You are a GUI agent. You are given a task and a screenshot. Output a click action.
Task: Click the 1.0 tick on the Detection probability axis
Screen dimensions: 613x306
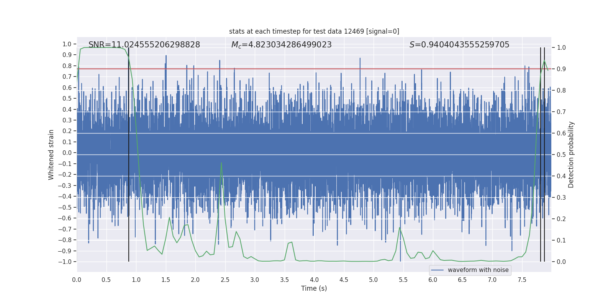[x=561, y=48]
